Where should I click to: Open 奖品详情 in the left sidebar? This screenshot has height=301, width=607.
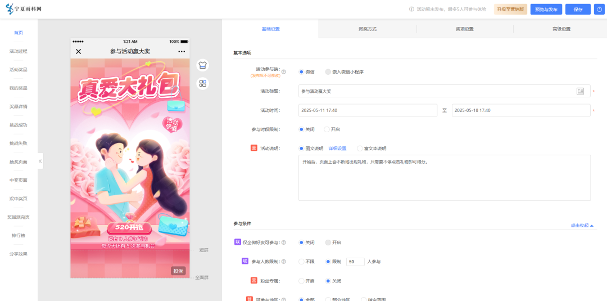(19, 106)
